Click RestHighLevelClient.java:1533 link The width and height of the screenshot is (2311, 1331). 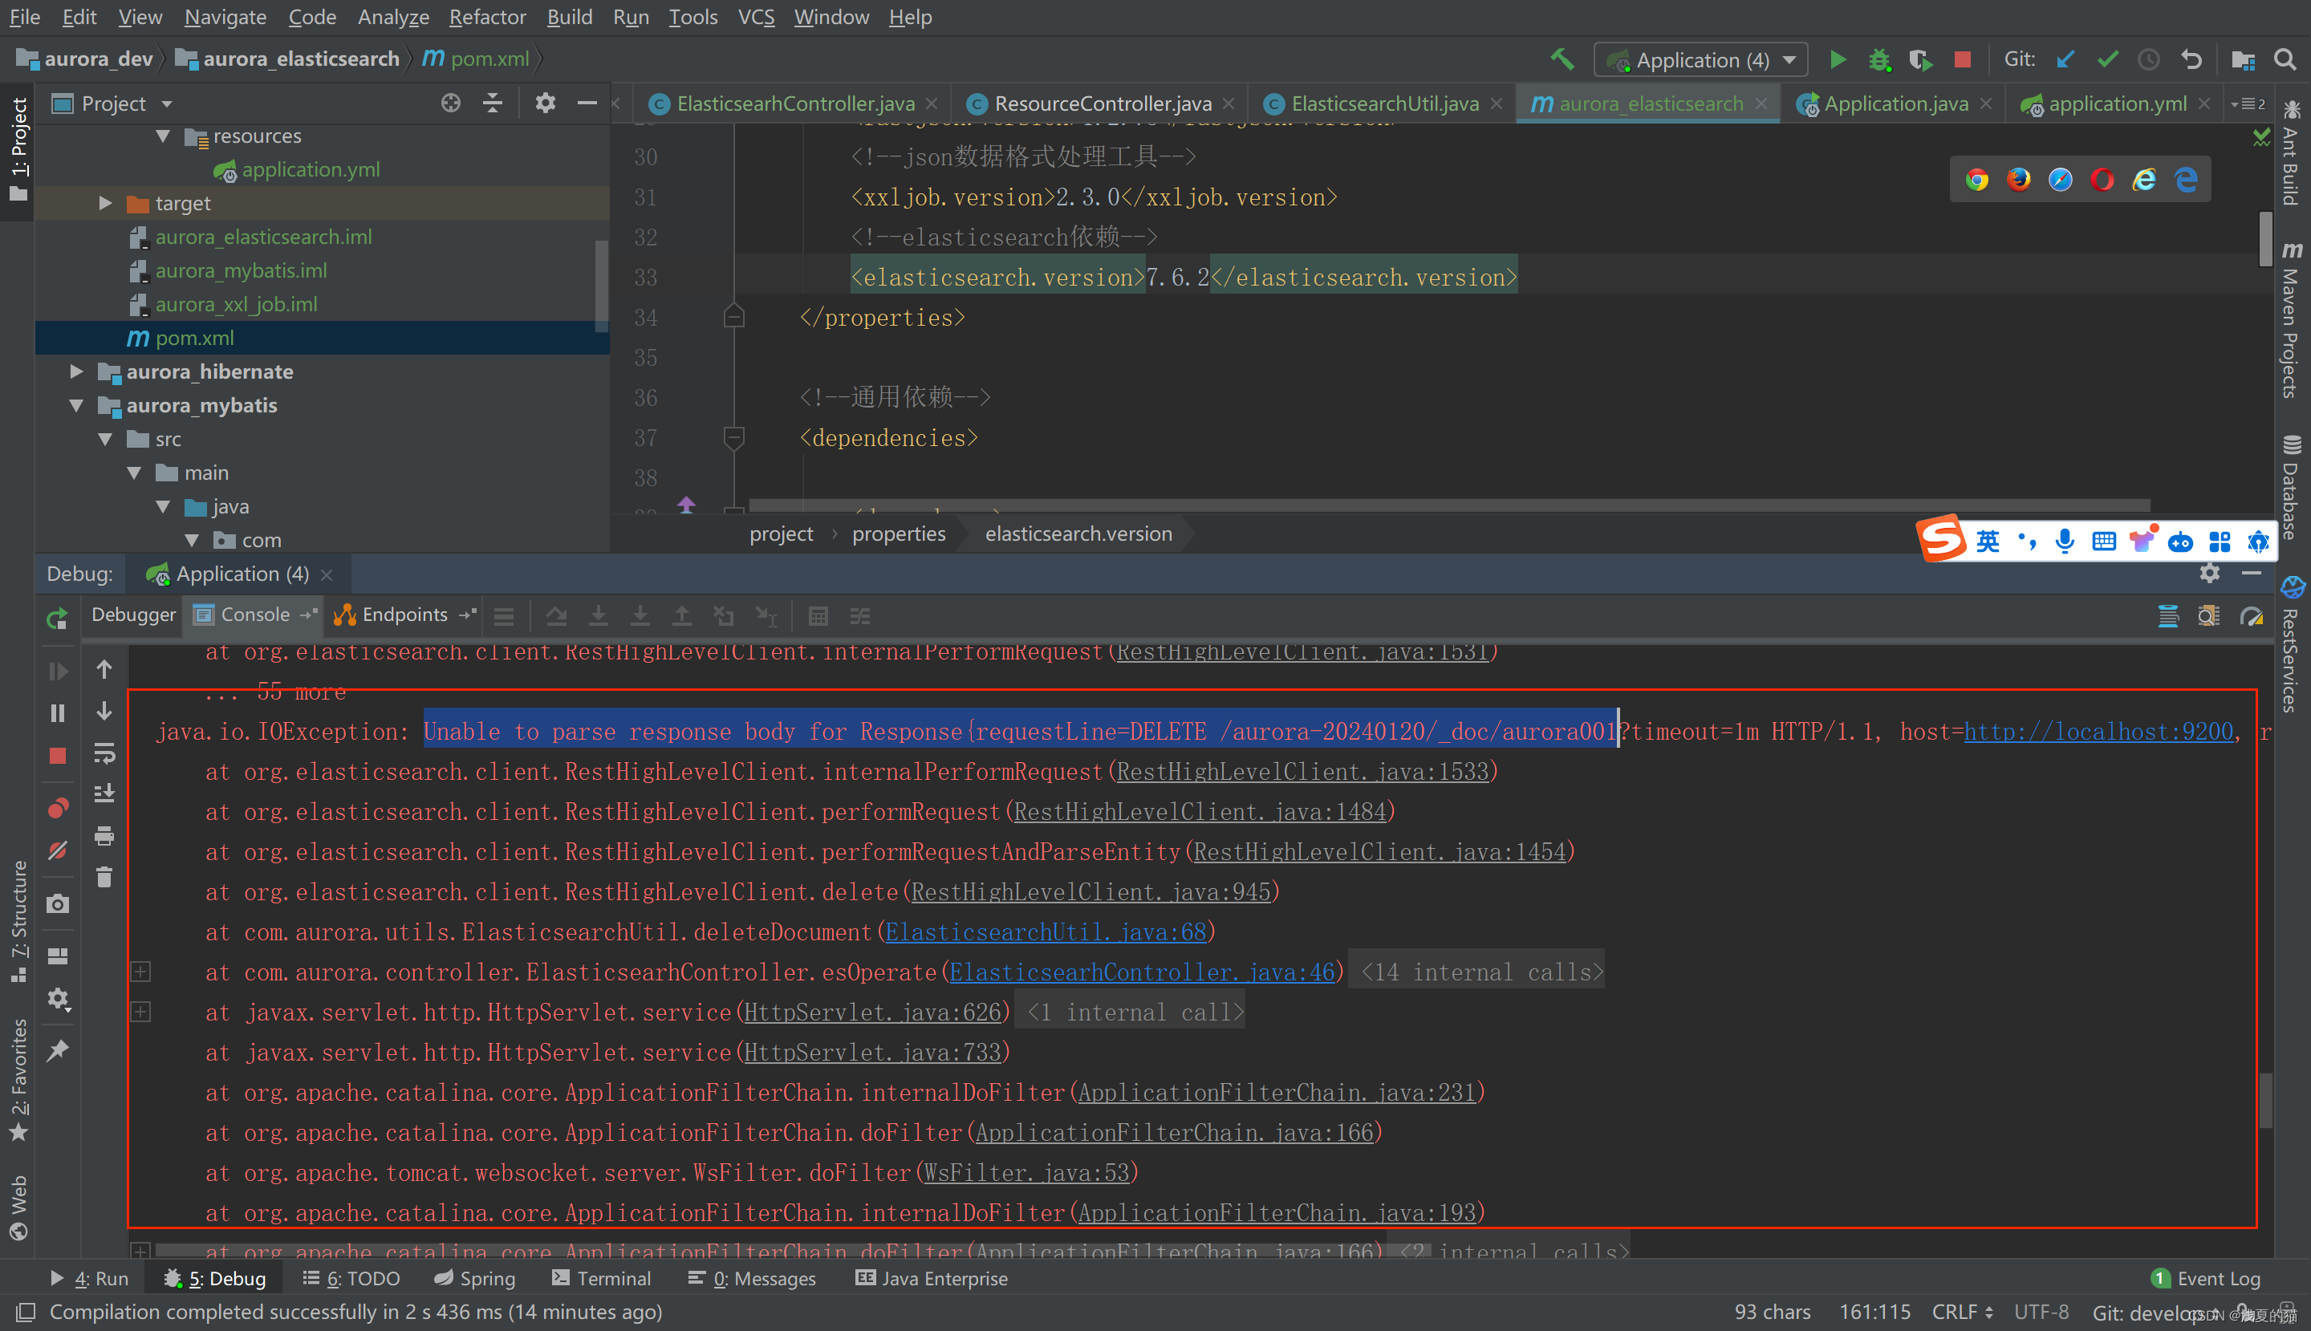1306,771
